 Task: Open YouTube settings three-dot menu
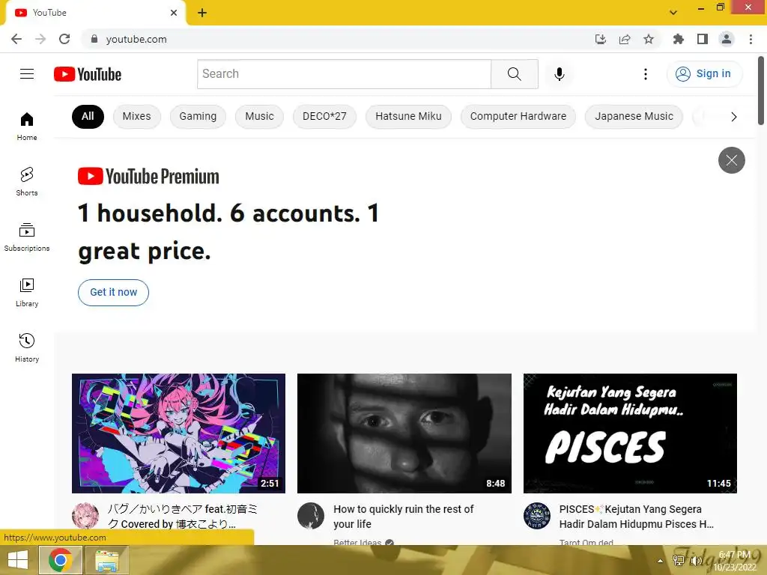(x=645, y=74)
